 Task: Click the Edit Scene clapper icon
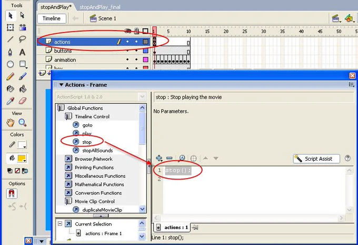pos(336,18)
